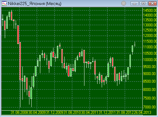
Task: Click the 13000.00 price axis label
Action: point(150,25)
